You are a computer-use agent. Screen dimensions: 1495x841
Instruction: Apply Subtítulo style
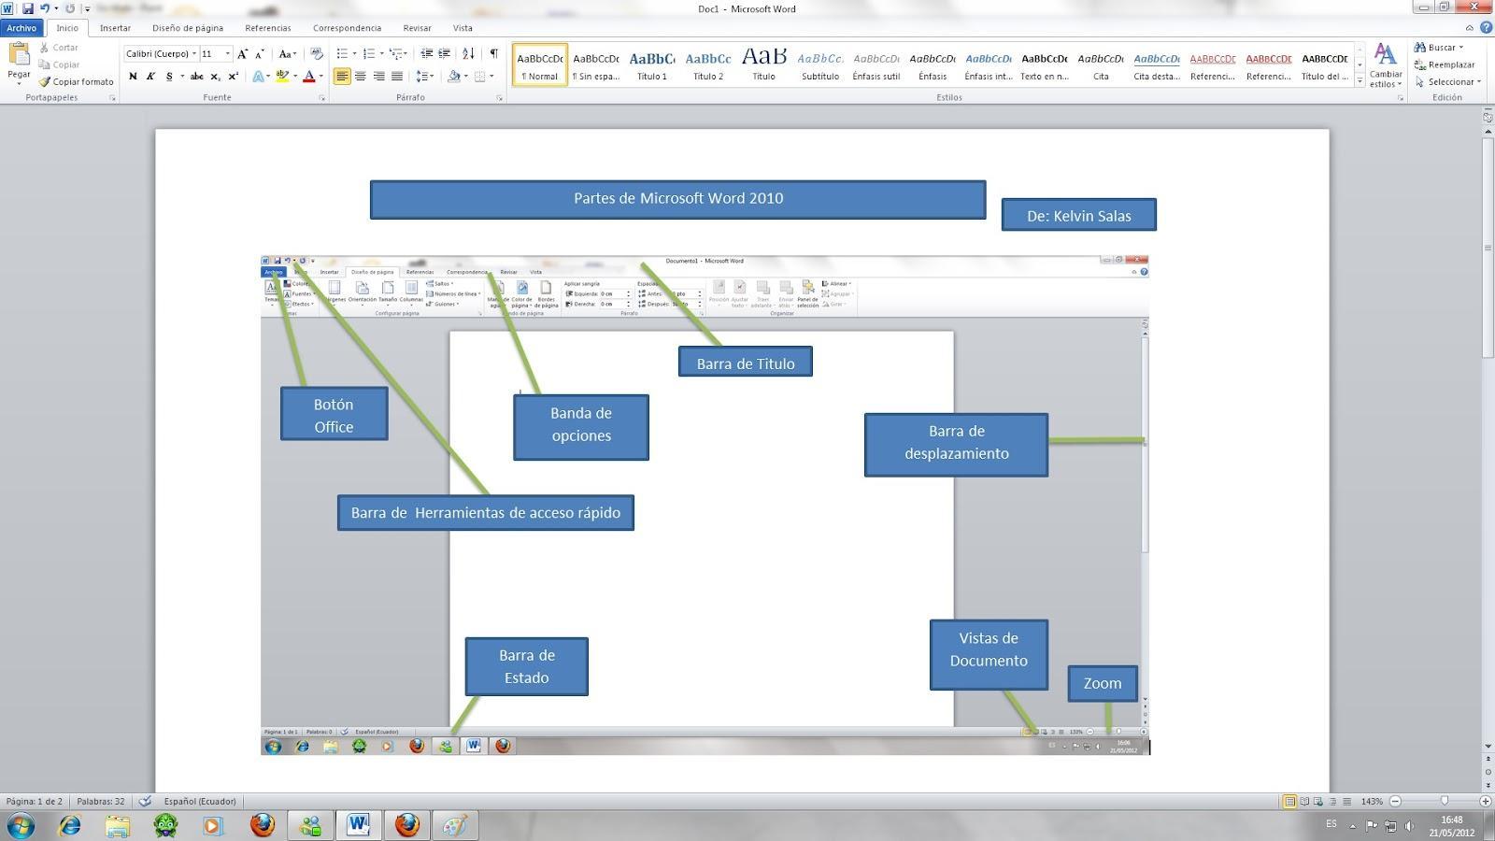coord(820,64)
